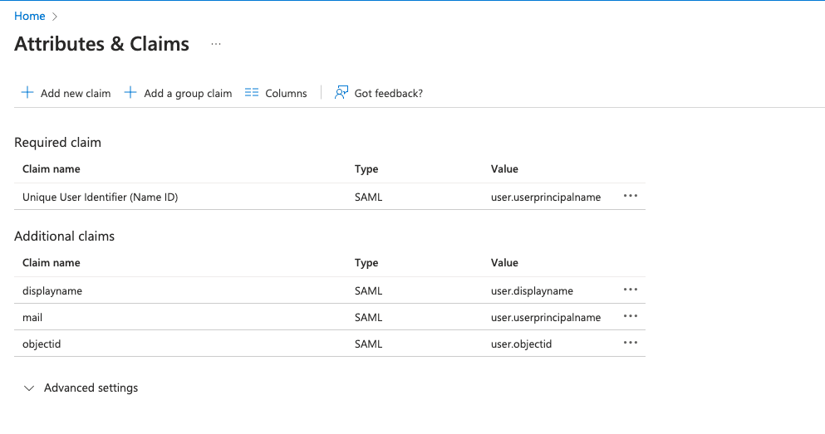Open the mail claim's three-dot menu

click(x=630, y=317)
